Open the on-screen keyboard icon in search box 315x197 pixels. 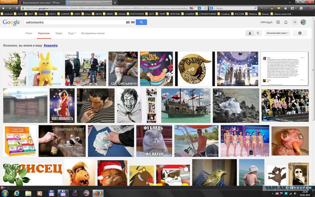pos(133,22)
